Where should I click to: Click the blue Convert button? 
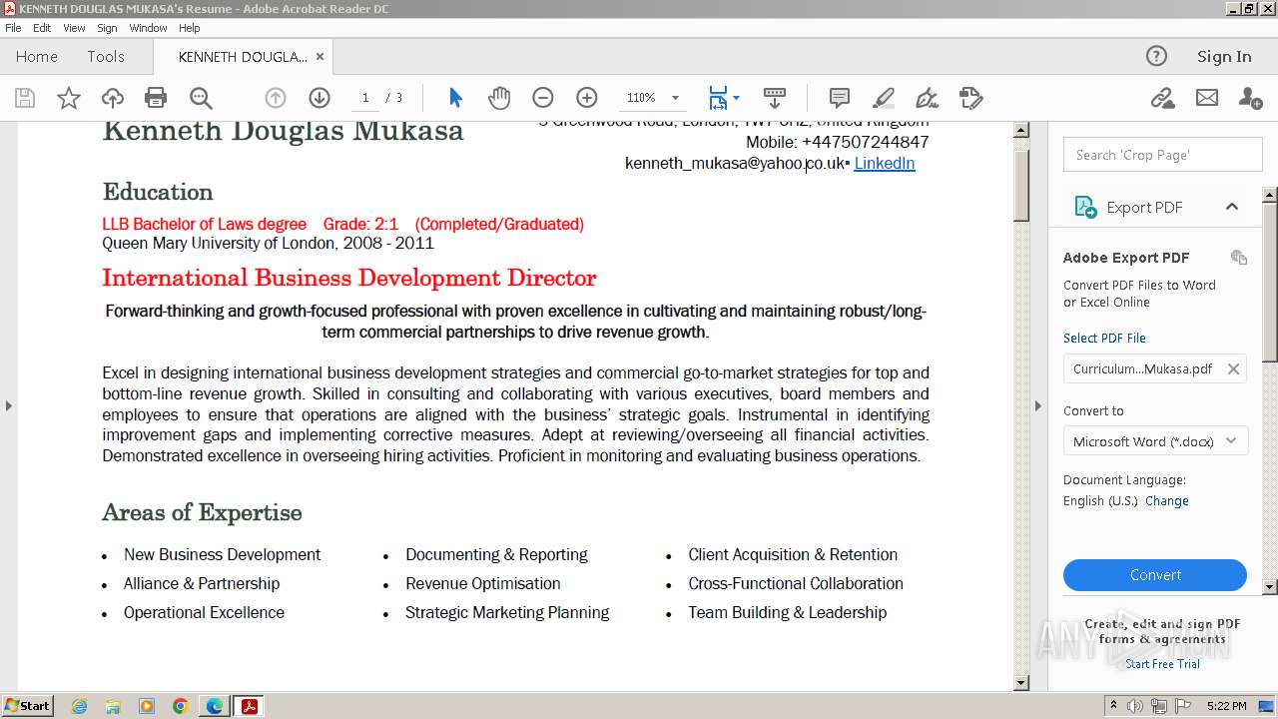click(x=1155, y=575)
